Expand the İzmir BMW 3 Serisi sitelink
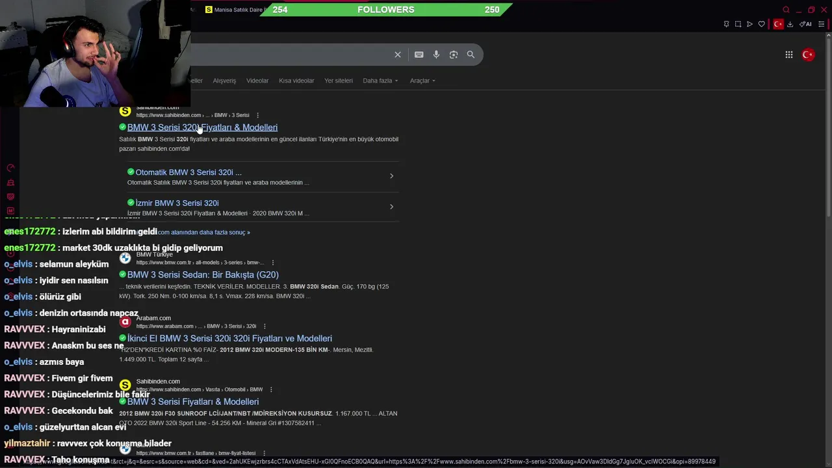Viewport: 832px width, 468px height. [x=391, y=207]
